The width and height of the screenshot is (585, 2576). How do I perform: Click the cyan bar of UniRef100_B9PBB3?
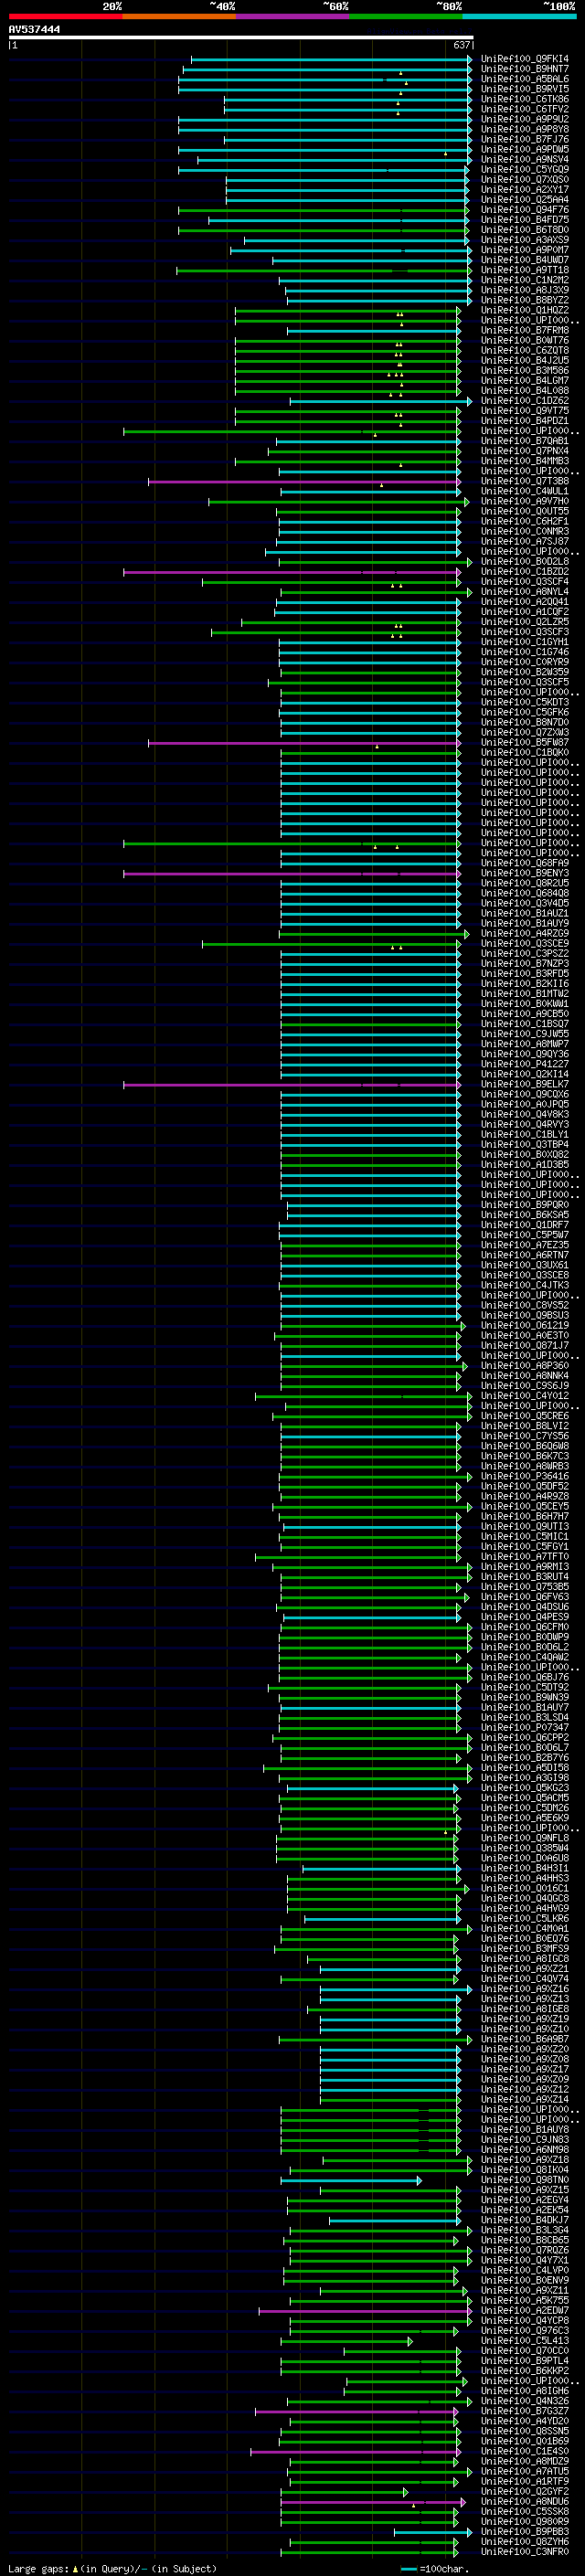point(433,2532)
